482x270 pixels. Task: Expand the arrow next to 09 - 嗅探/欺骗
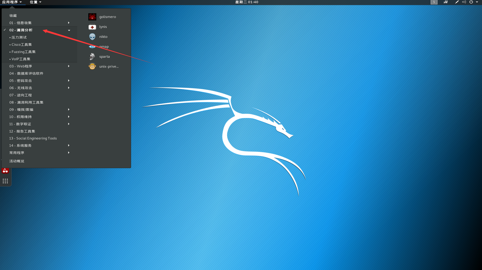tap(69, 109)
